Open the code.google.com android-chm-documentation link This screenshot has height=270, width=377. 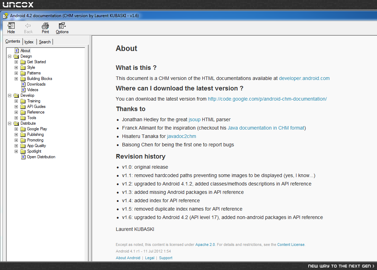[267, 99]
